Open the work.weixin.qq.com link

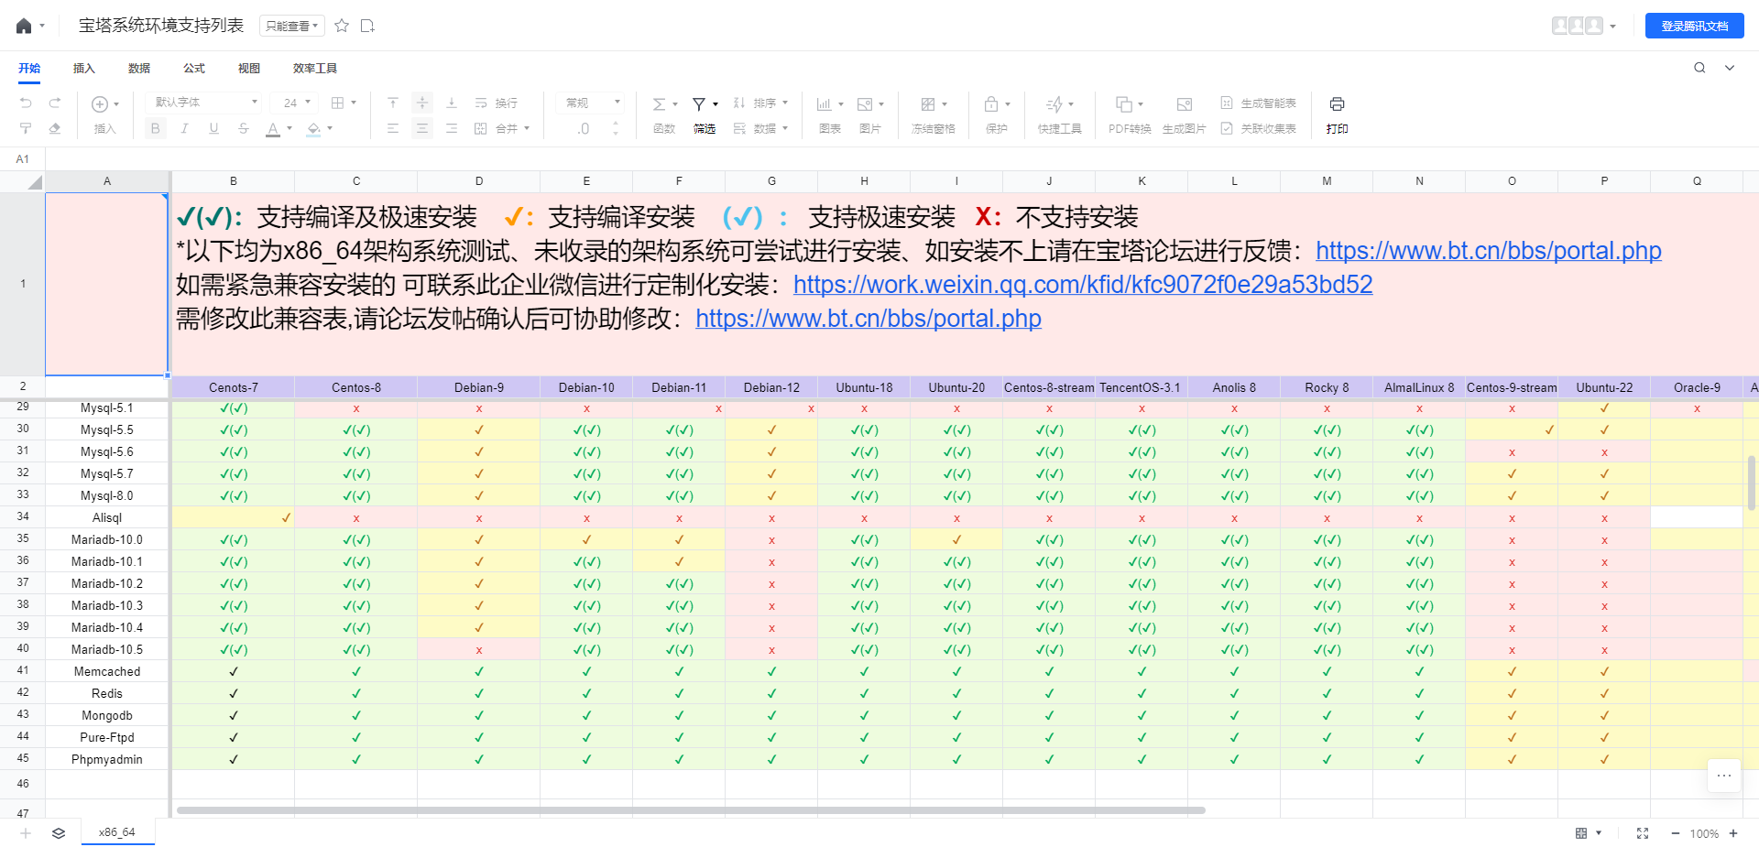pos(1083,285)
